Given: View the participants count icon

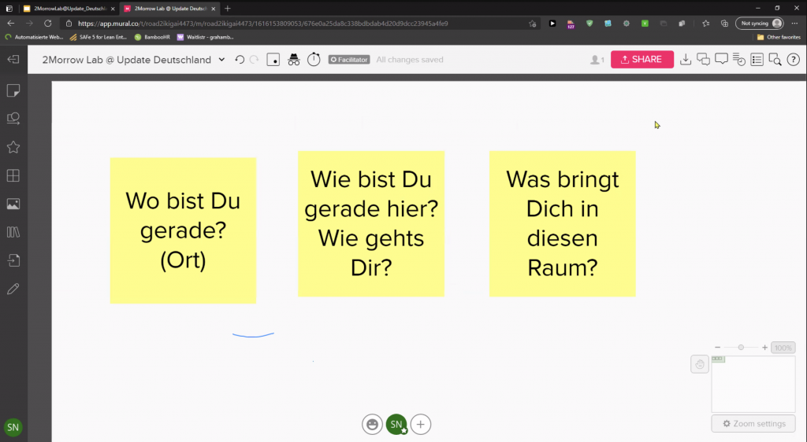Looking at the screenshot, I should [597, 60].
